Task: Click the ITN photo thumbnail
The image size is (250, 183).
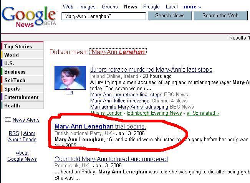Action: pos(70,78)
